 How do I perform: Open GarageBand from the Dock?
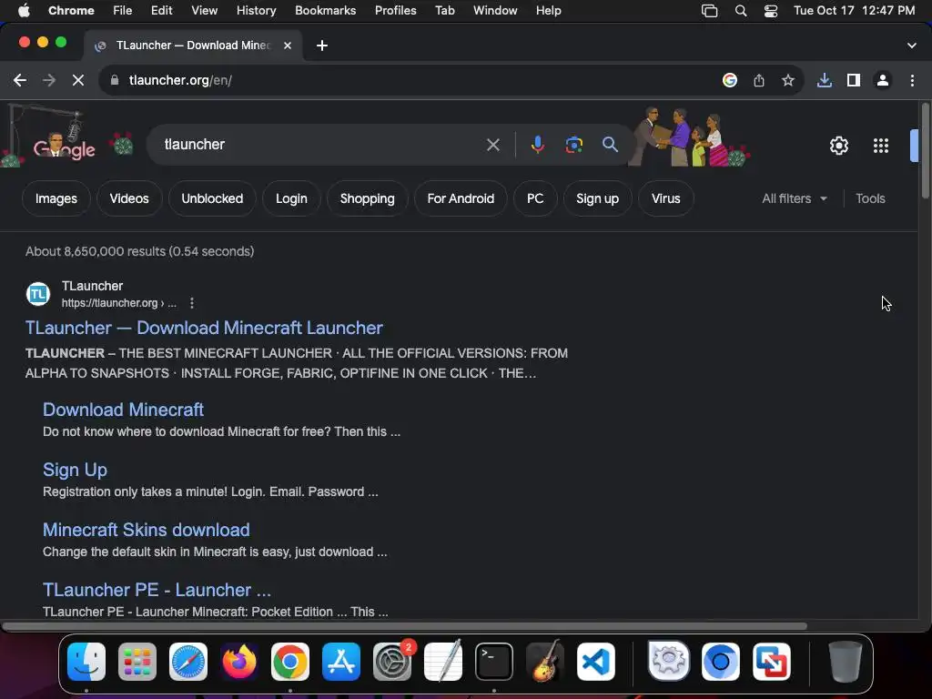(545, 662)
